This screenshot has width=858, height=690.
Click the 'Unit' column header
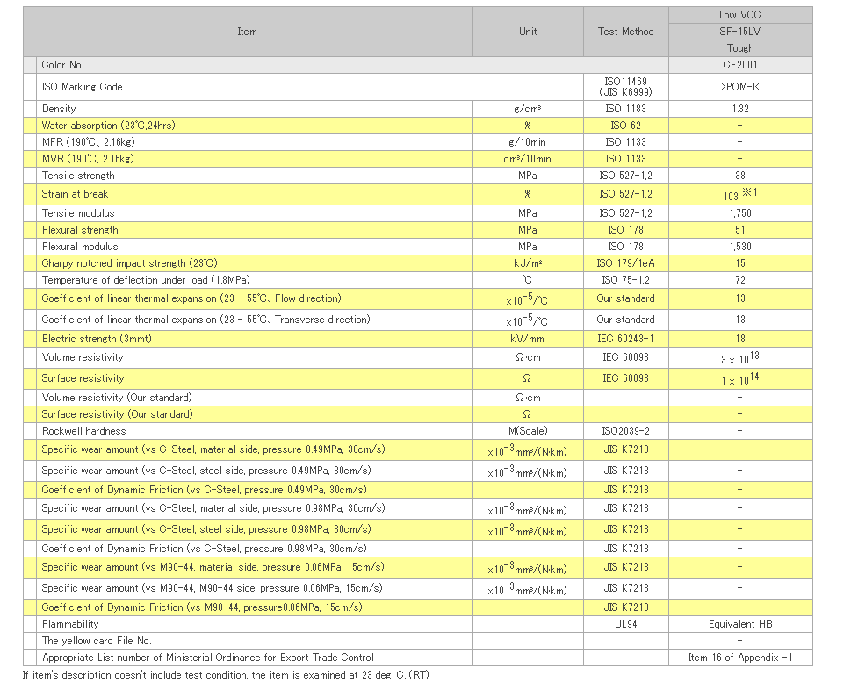[x=528, y=32]
